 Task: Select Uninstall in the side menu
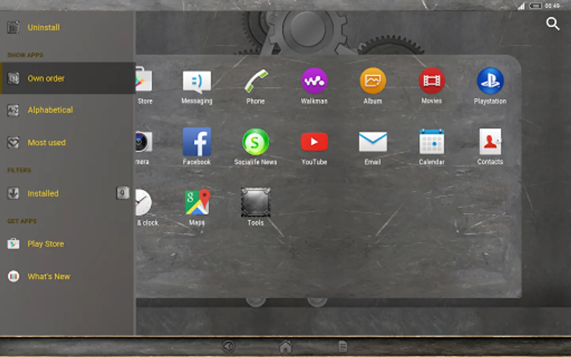67,27
